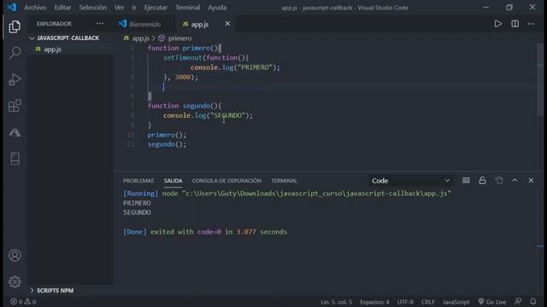Open Run and Debug view

coord(15,79)
